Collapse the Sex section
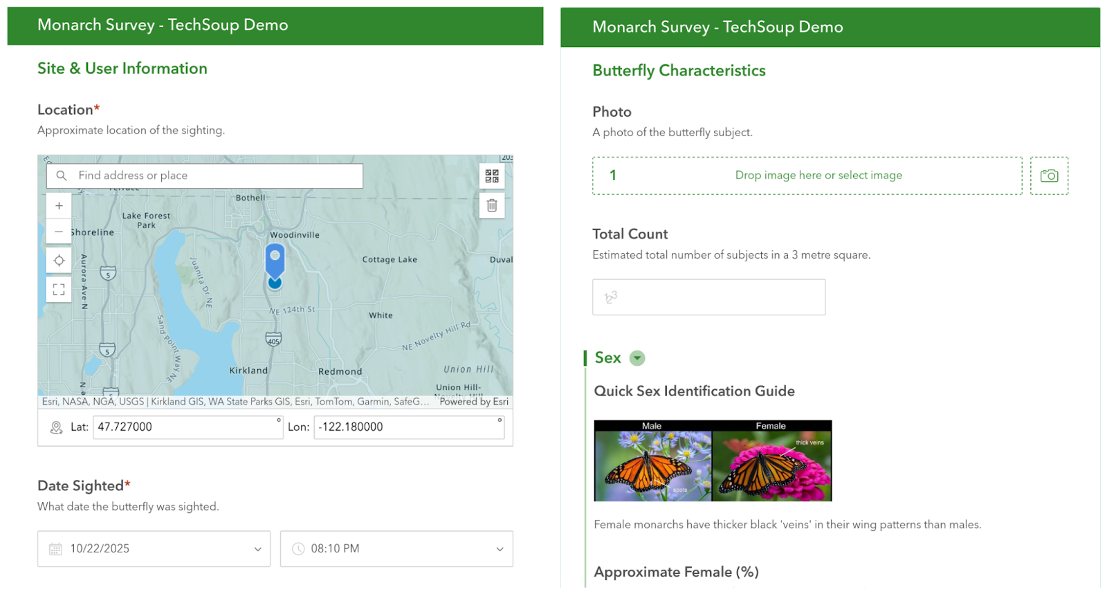The image size is (1107, 596). point(637,358)
